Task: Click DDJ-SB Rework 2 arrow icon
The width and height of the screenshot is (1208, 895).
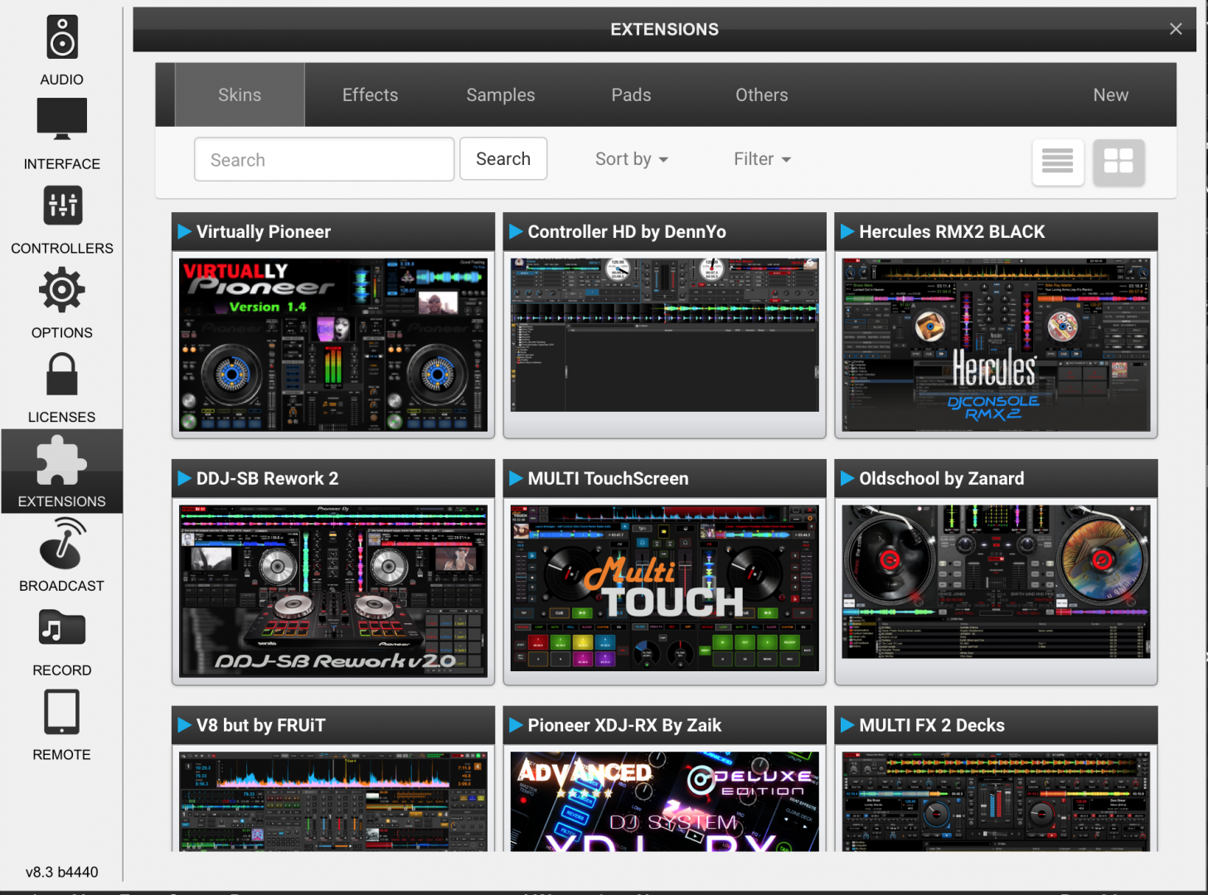Action: point(185,478)
